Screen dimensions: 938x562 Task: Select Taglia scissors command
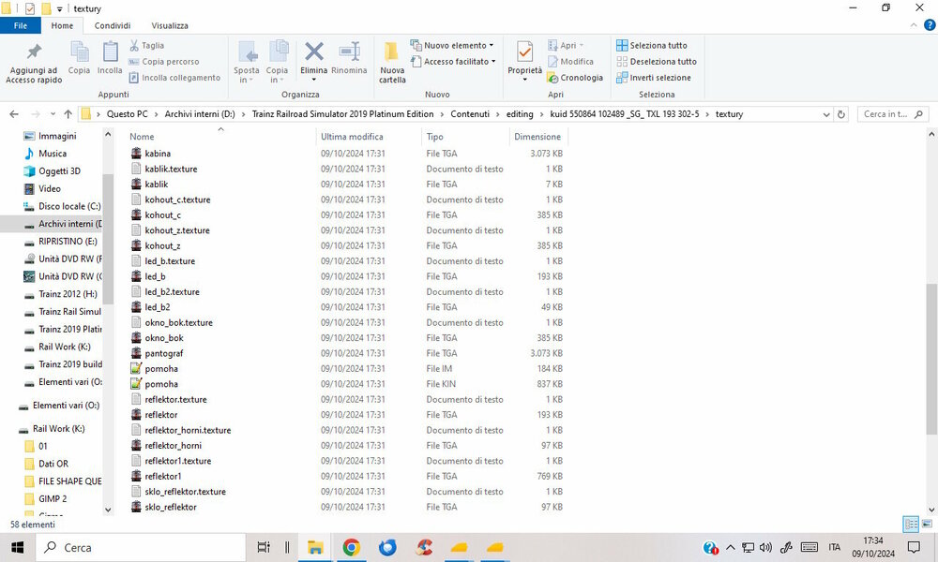click(x=146, y=45)
